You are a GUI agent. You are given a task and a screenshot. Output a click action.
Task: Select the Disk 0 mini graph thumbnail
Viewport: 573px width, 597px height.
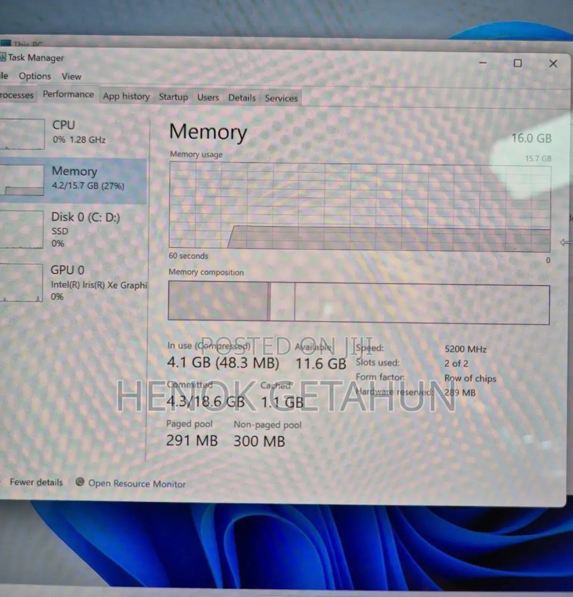coord(22,229)
